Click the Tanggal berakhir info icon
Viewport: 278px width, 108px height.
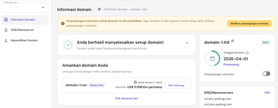[247, 53]
